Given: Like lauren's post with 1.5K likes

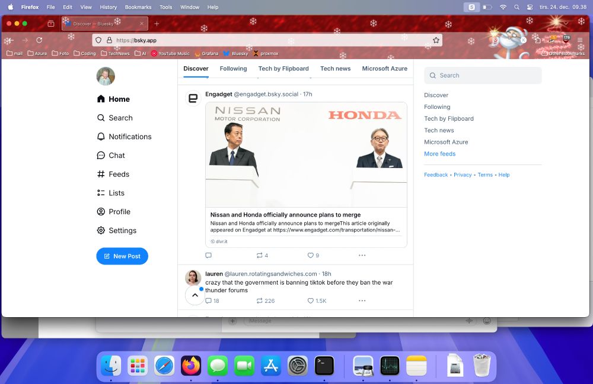Looking at the screenshot, I should pos(317,301).
